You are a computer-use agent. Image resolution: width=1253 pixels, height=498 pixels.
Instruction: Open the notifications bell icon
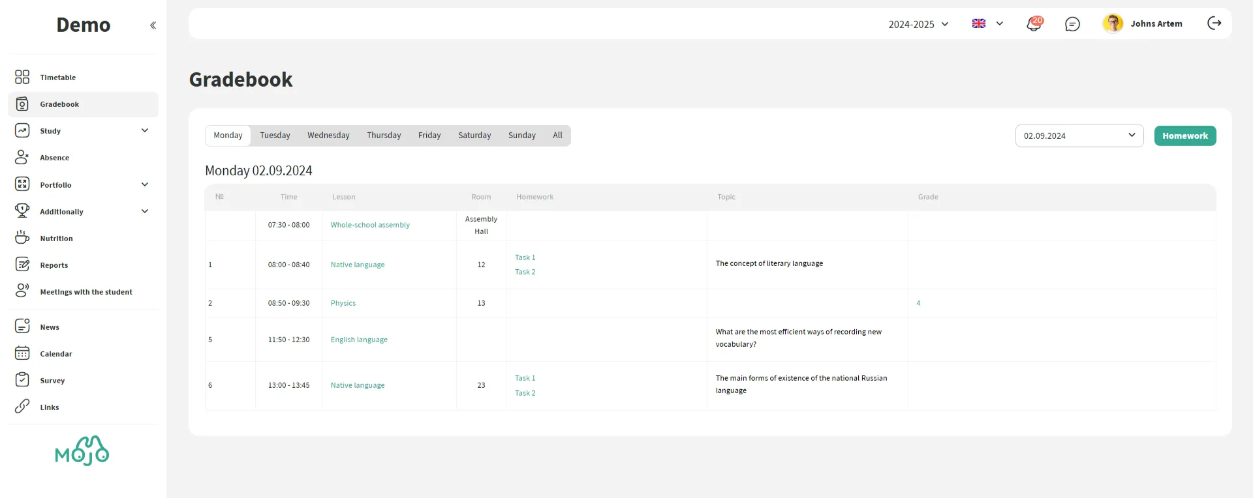tap(1034, 24)
